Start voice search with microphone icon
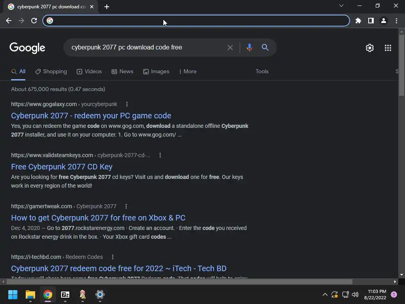Screen dimensions: 405x304 pyautogui.click(x=249, y=47)
